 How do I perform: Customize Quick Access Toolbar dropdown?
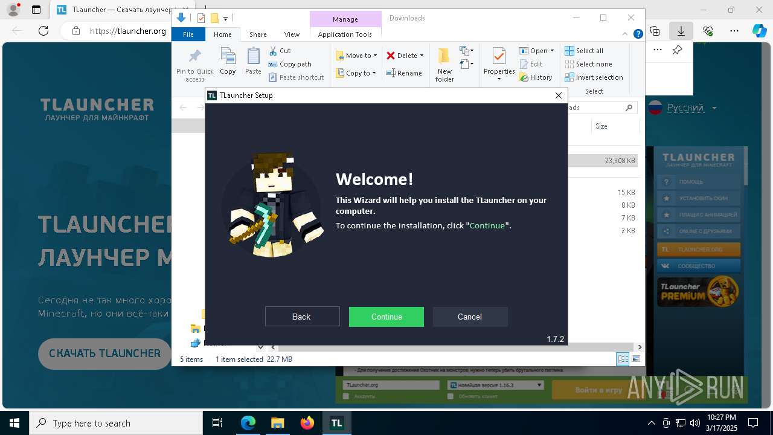225,19
